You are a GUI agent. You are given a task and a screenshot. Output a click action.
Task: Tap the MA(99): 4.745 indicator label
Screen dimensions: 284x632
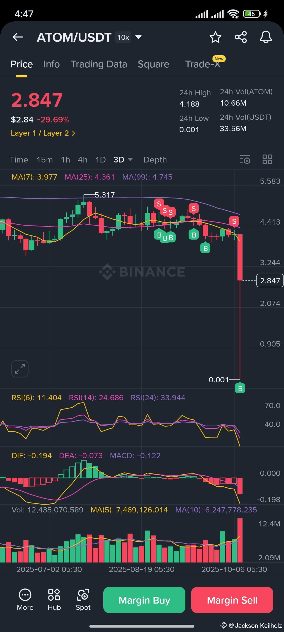point(147,177)
